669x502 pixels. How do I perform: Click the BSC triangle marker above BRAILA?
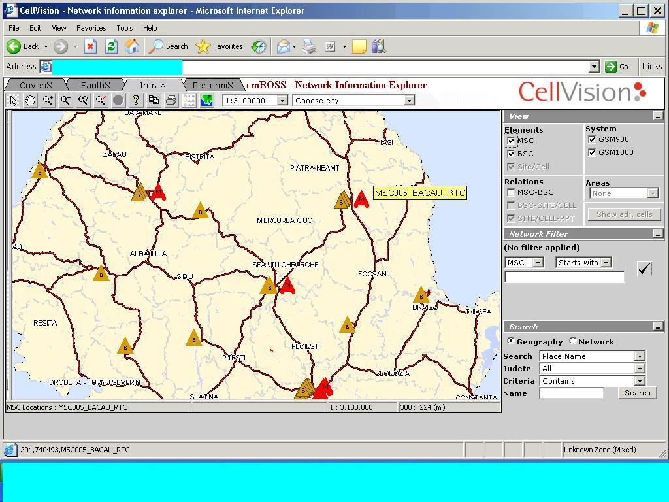[421, 295]
